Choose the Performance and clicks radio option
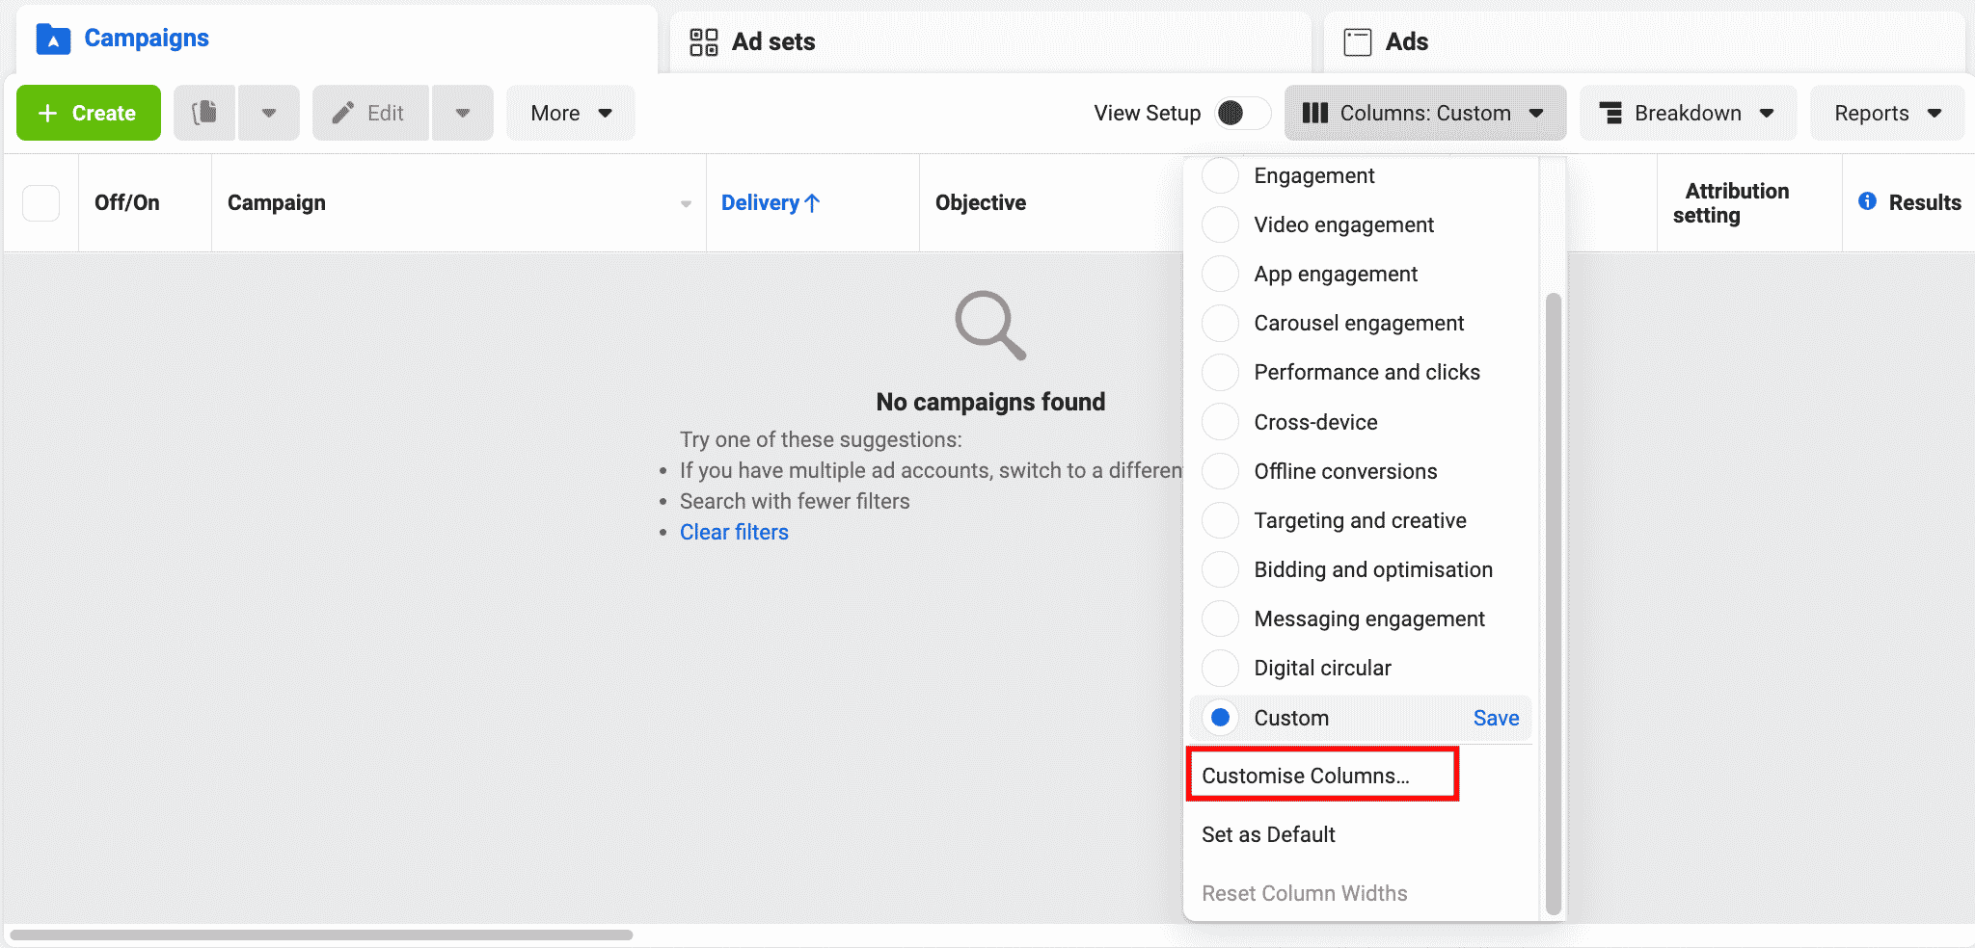This screenshot has width=1975, height=948. pos(1220,373)
